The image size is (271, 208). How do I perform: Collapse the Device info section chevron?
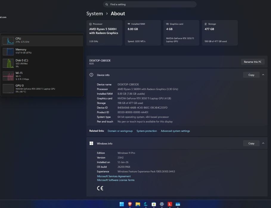(x=263, y=75)
